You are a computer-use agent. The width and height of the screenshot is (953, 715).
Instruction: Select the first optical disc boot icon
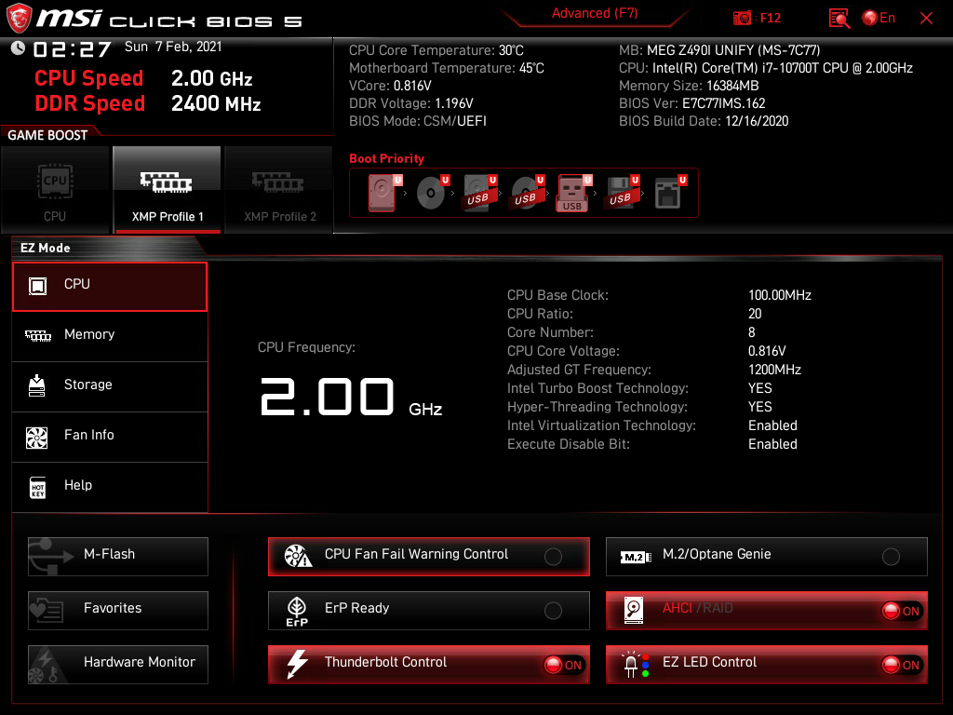coord(430,194)
